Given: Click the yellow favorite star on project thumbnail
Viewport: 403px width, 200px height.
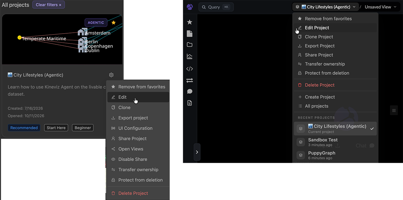Looking at the screenshot, I should pyautogui.click(x=114, y=23).
